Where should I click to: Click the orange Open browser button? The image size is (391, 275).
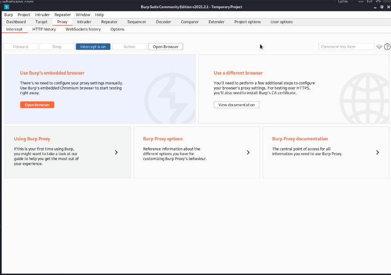click(x=37, y=105)
